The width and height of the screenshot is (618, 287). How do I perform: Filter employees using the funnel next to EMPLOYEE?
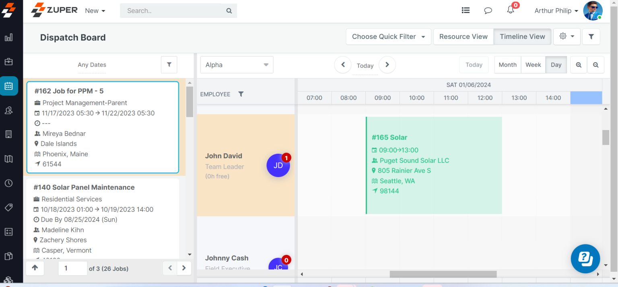pyautogui.click(x=241, y=94)
